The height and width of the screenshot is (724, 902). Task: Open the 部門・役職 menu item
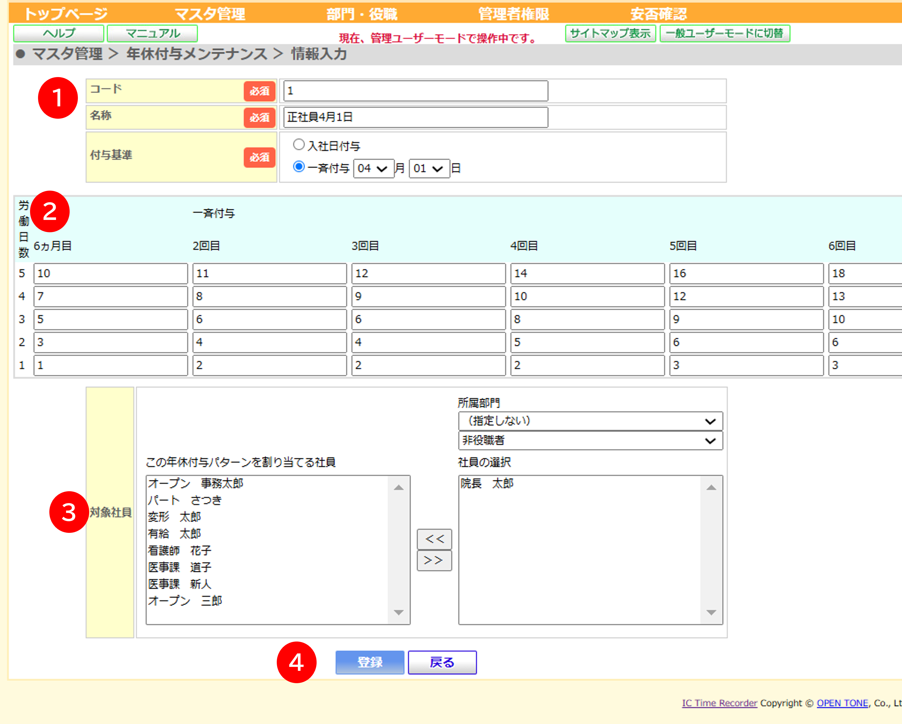click(362, 14)
